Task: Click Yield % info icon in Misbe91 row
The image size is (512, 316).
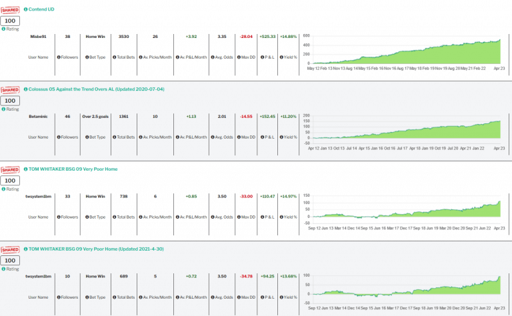Action: pos(281,57)
